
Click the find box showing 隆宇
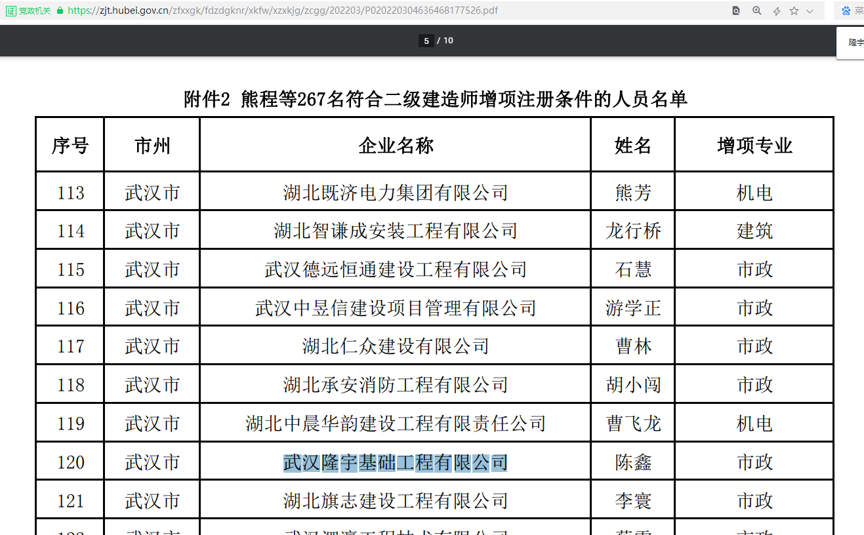853,43
